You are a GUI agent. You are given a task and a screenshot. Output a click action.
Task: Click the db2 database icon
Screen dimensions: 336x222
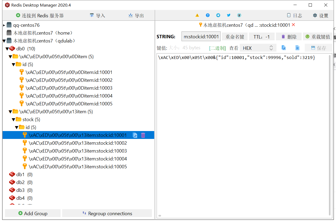[12, 182]
